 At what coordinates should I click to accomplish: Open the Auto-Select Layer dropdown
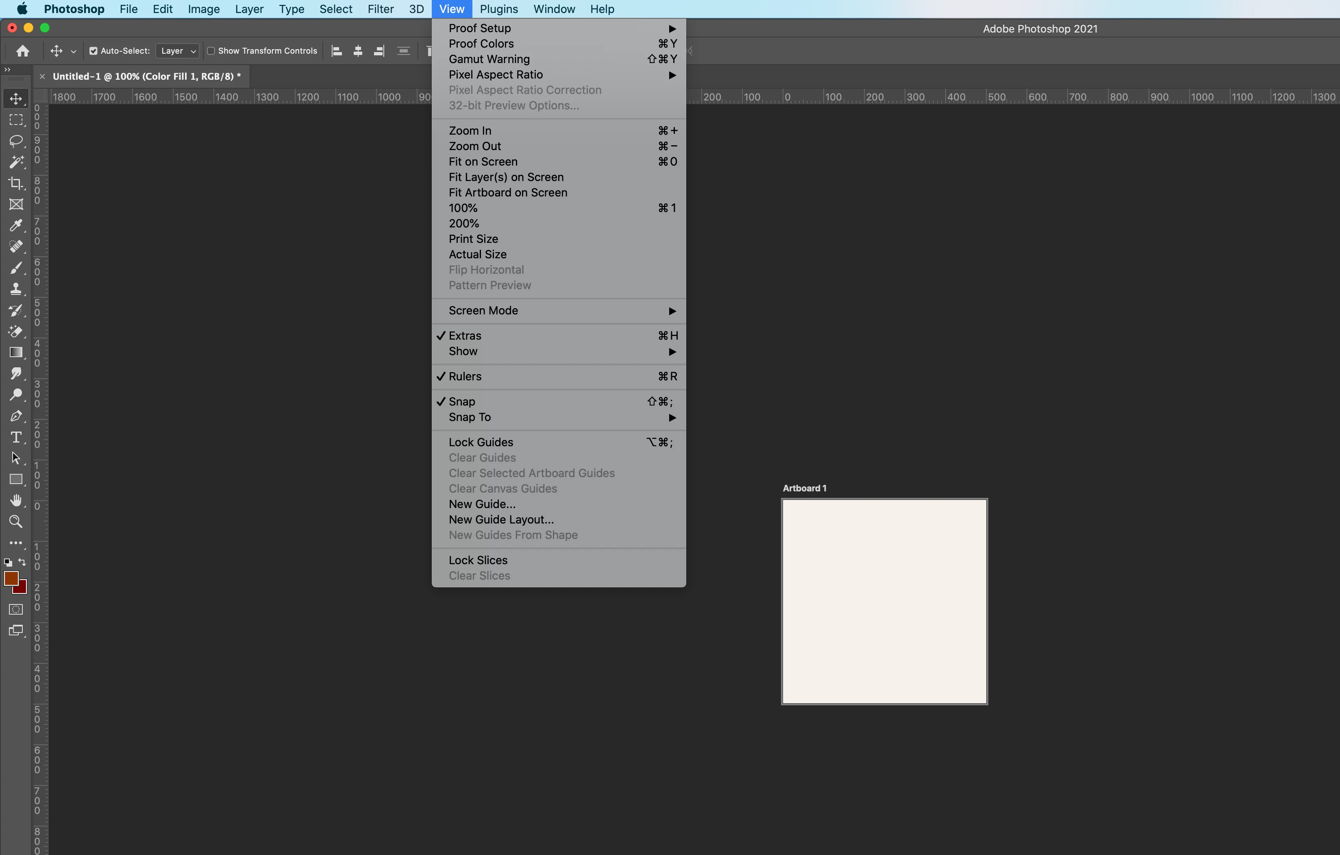point(178,51)
